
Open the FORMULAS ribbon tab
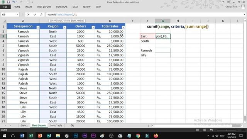pos(62,7)
